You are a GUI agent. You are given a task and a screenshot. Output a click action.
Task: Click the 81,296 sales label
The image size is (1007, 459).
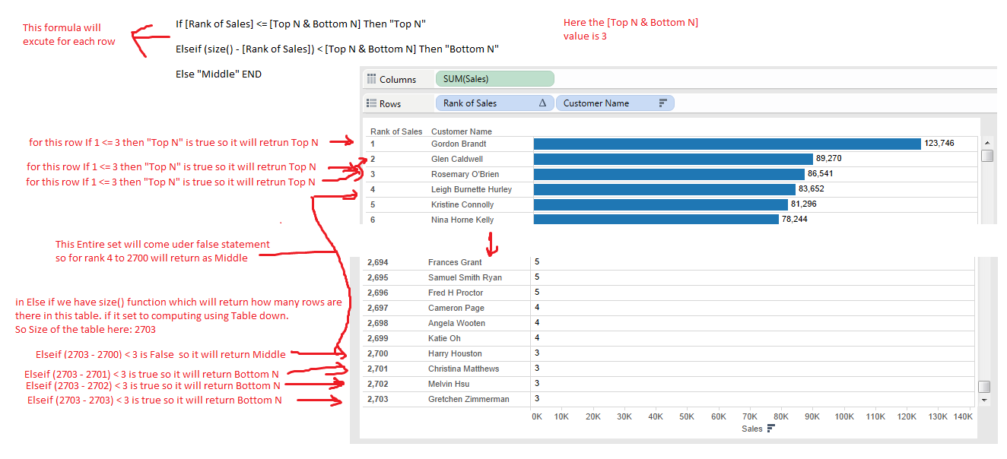click(804, 204)
